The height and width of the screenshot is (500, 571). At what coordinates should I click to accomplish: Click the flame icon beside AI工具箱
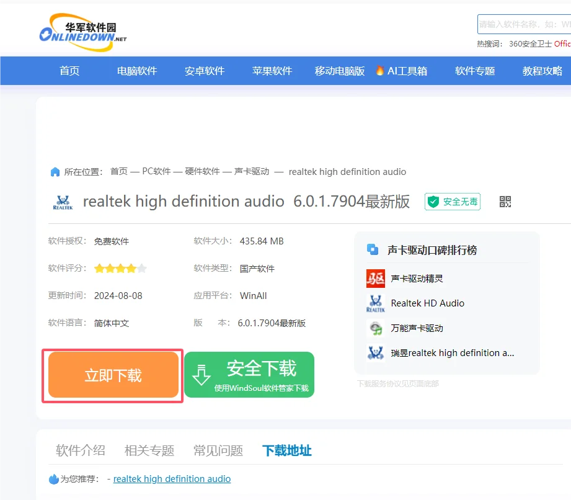tap(379, 70)
